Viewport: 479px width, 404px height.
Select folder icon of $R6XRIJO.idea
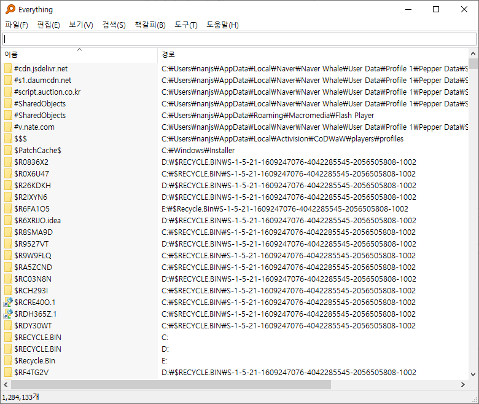[x=8, y=220]
